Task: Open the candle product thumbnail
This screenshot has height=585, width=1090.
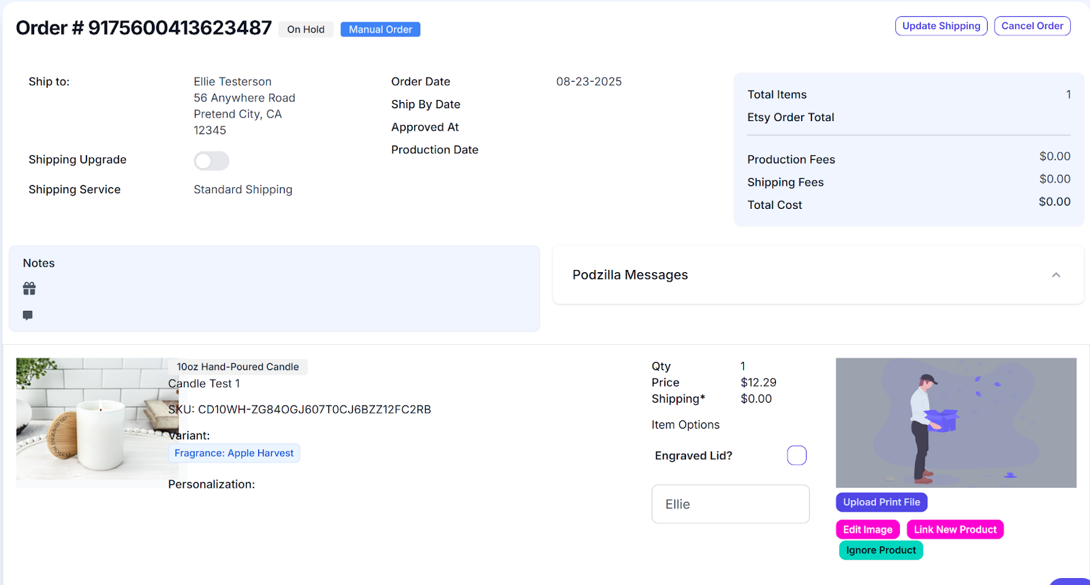Action: pos(95,422)
